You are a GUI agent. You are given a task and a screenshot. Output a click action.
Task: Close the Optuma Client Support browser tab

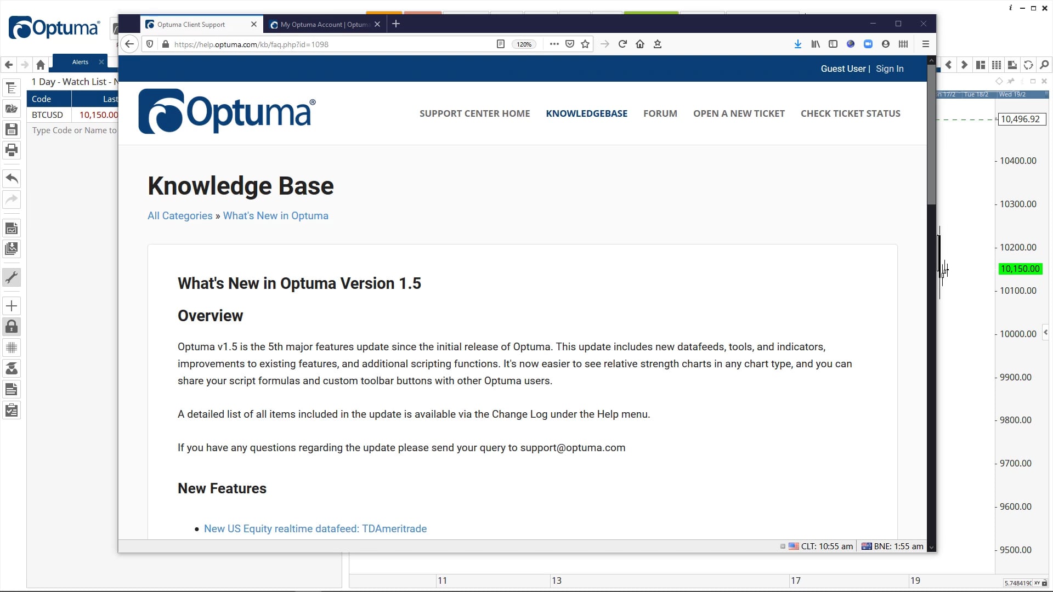point(253,24)
